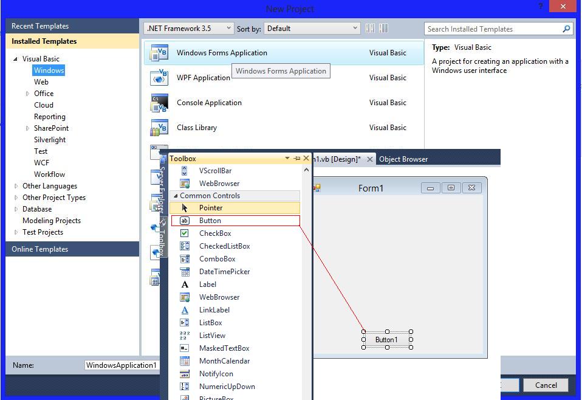Expand the Test Projects node
The image size is (582, 400).
click(16, 232)
